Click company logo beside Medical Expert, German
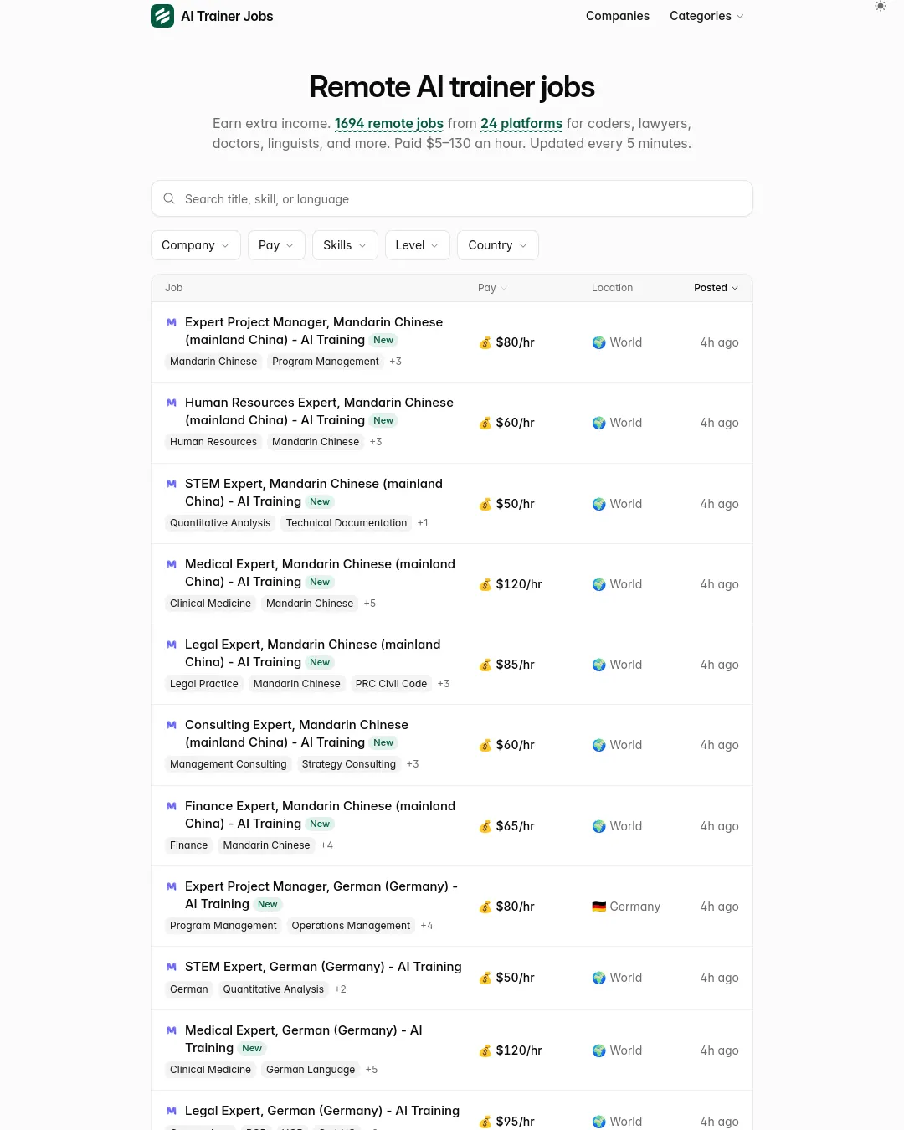This screenshot has height=1130, width=904. pyautogui.click(x=172, y=1030)
